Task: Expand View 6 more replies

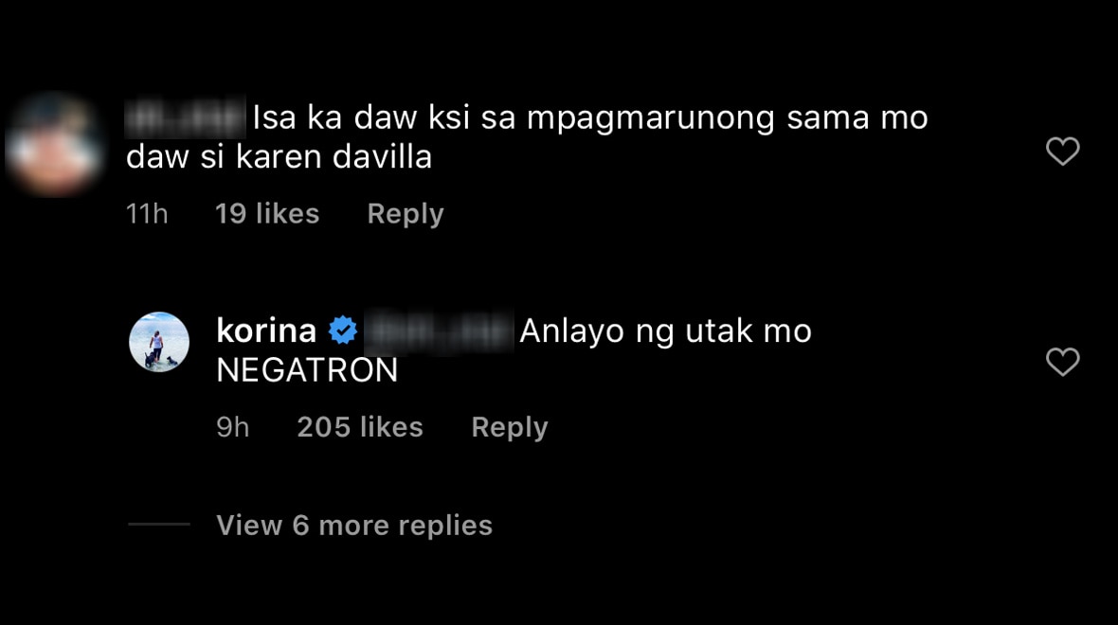Action: tap(354, 526)
